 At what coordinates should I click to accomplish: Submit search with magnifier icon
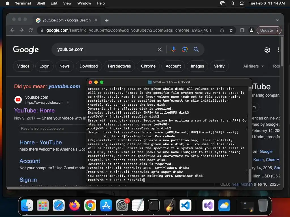pos(196,49)
